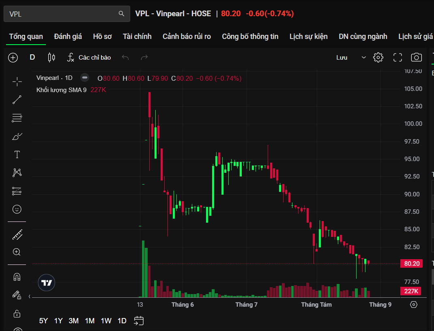Expand the Lưu dropdown chevron
The width and height of the screenshot is (434, 331).
[364, 58]
